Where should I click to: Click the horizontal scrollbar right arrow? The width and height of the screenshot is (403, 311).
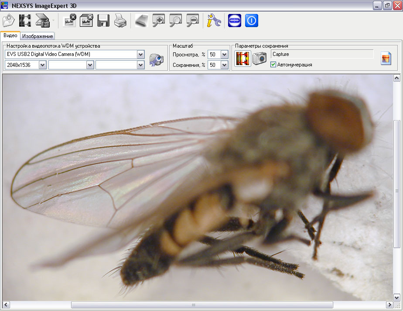pyautogui.click(x=389, y=304)
